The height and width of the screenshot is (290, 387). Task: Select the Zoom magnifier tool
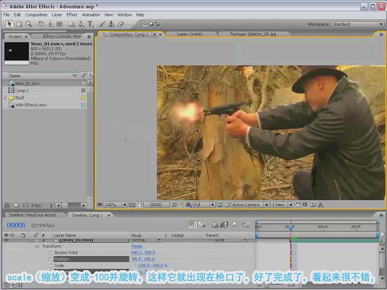coord(29,24)
